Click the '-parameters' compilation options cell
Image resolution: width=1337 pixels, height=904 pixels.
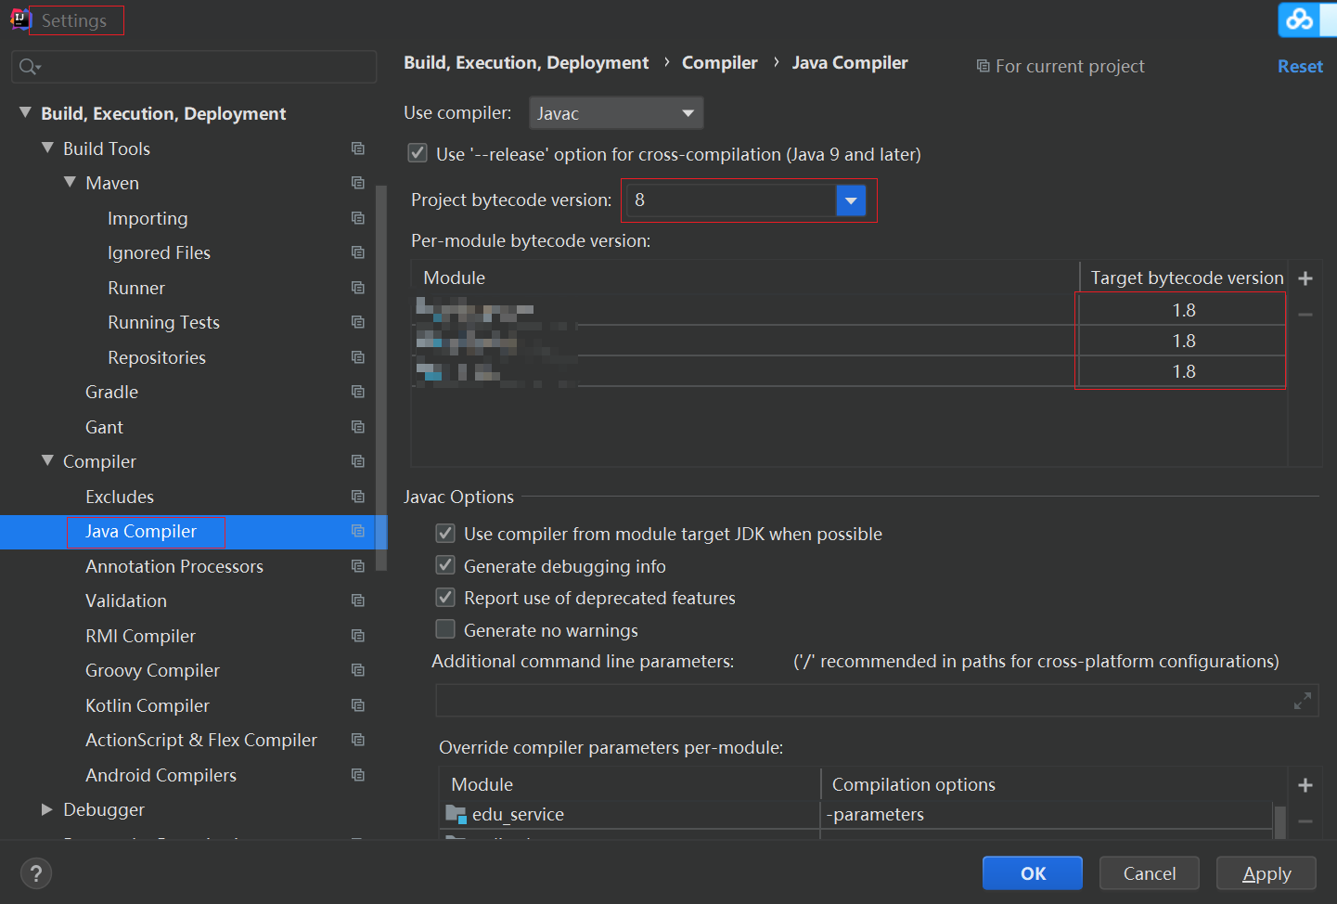(1048, 815)
